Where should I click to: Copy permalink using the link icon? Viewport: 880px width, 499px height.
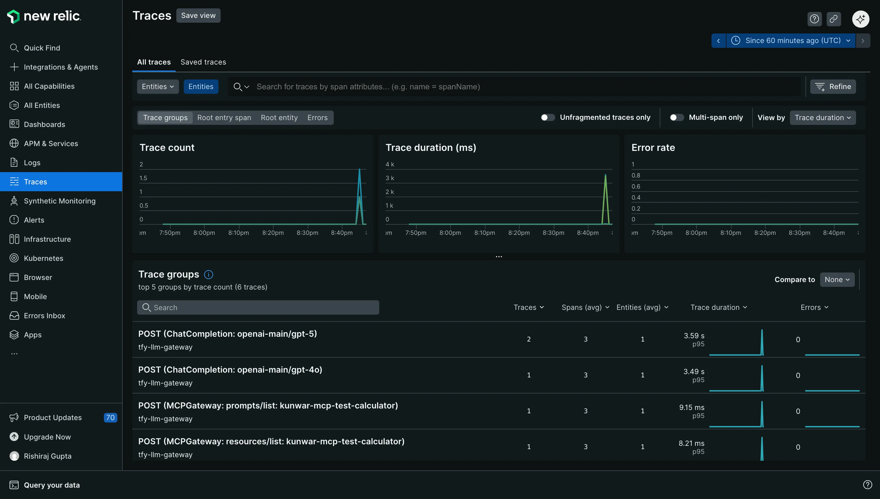pos(833,19)
